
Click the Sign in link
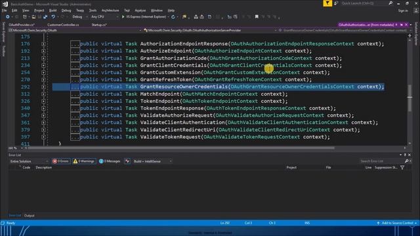point(403,10)
